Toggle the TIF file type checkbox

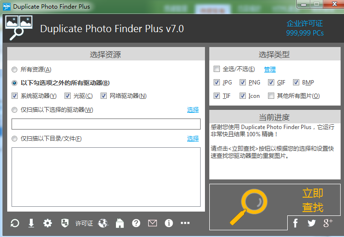(217, 96)
